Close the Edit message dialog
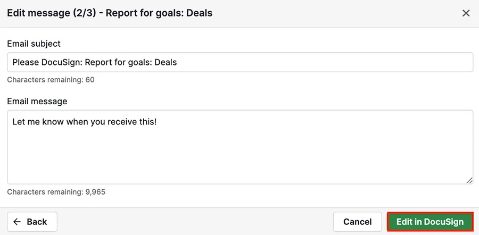Screen dimensions: 479x235 click(x=466, y=13)
